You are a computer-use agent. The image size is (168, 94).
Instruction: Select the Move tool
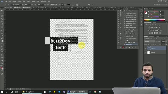pyautogui.click(x=2, y=11)
